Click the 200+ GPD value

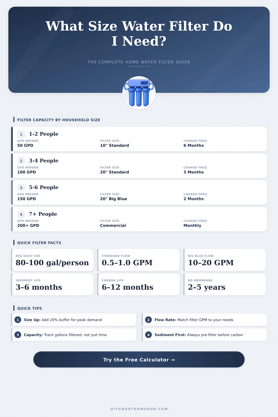click(x=28, y=225)
